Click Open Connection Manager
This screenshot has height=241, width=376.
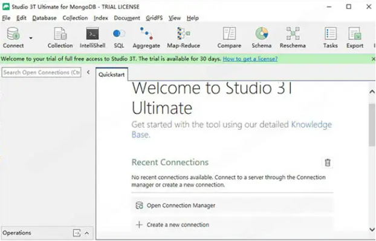coord(232,205)
